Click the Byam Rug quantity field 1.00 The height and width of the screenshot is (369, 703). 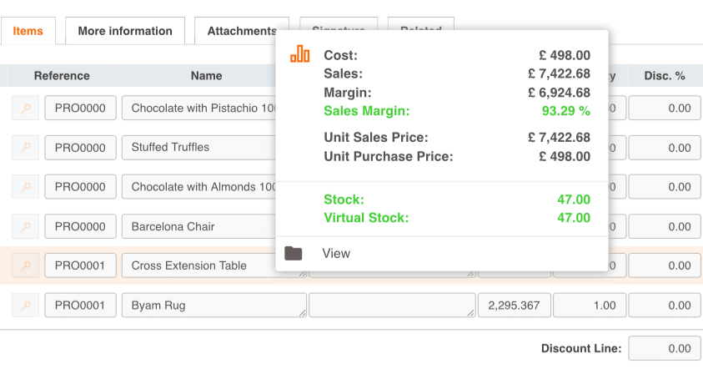point(590,306)
